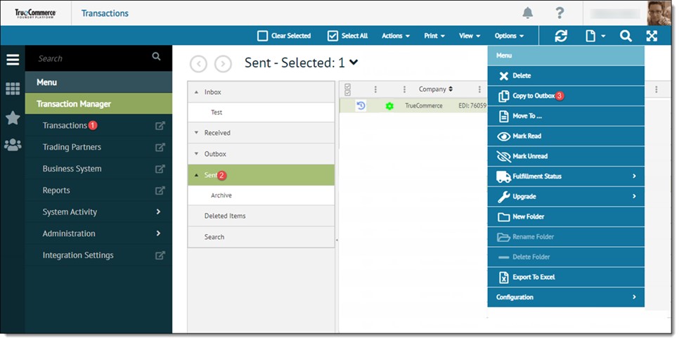The image size is (679, 341).
Task: Expand the Fulfillment Status submenu
Action: 565,176
